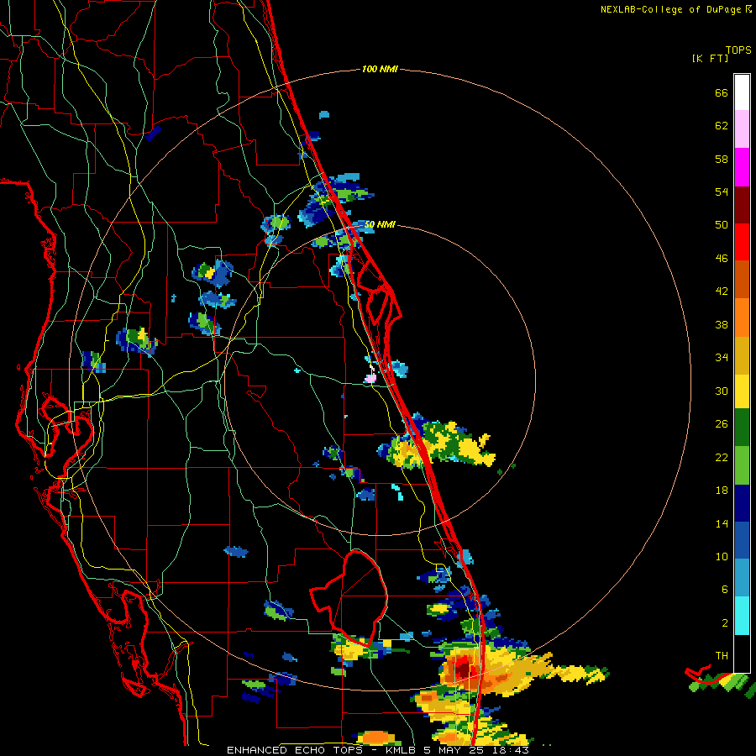Click the light orange legend swatch
This screenshot has width=756, height=756.
tap(742, 318)
